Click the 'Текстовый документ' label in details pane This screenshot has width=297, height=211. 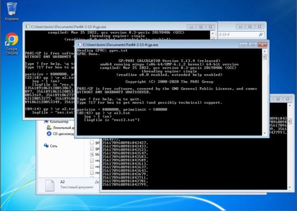(x=77, y=187)
